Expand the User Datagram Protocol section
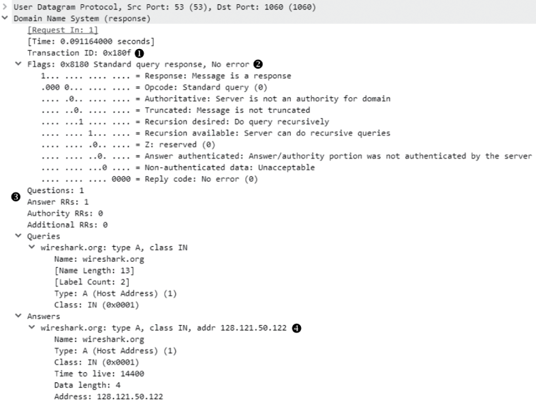 [x=5, y=7]
